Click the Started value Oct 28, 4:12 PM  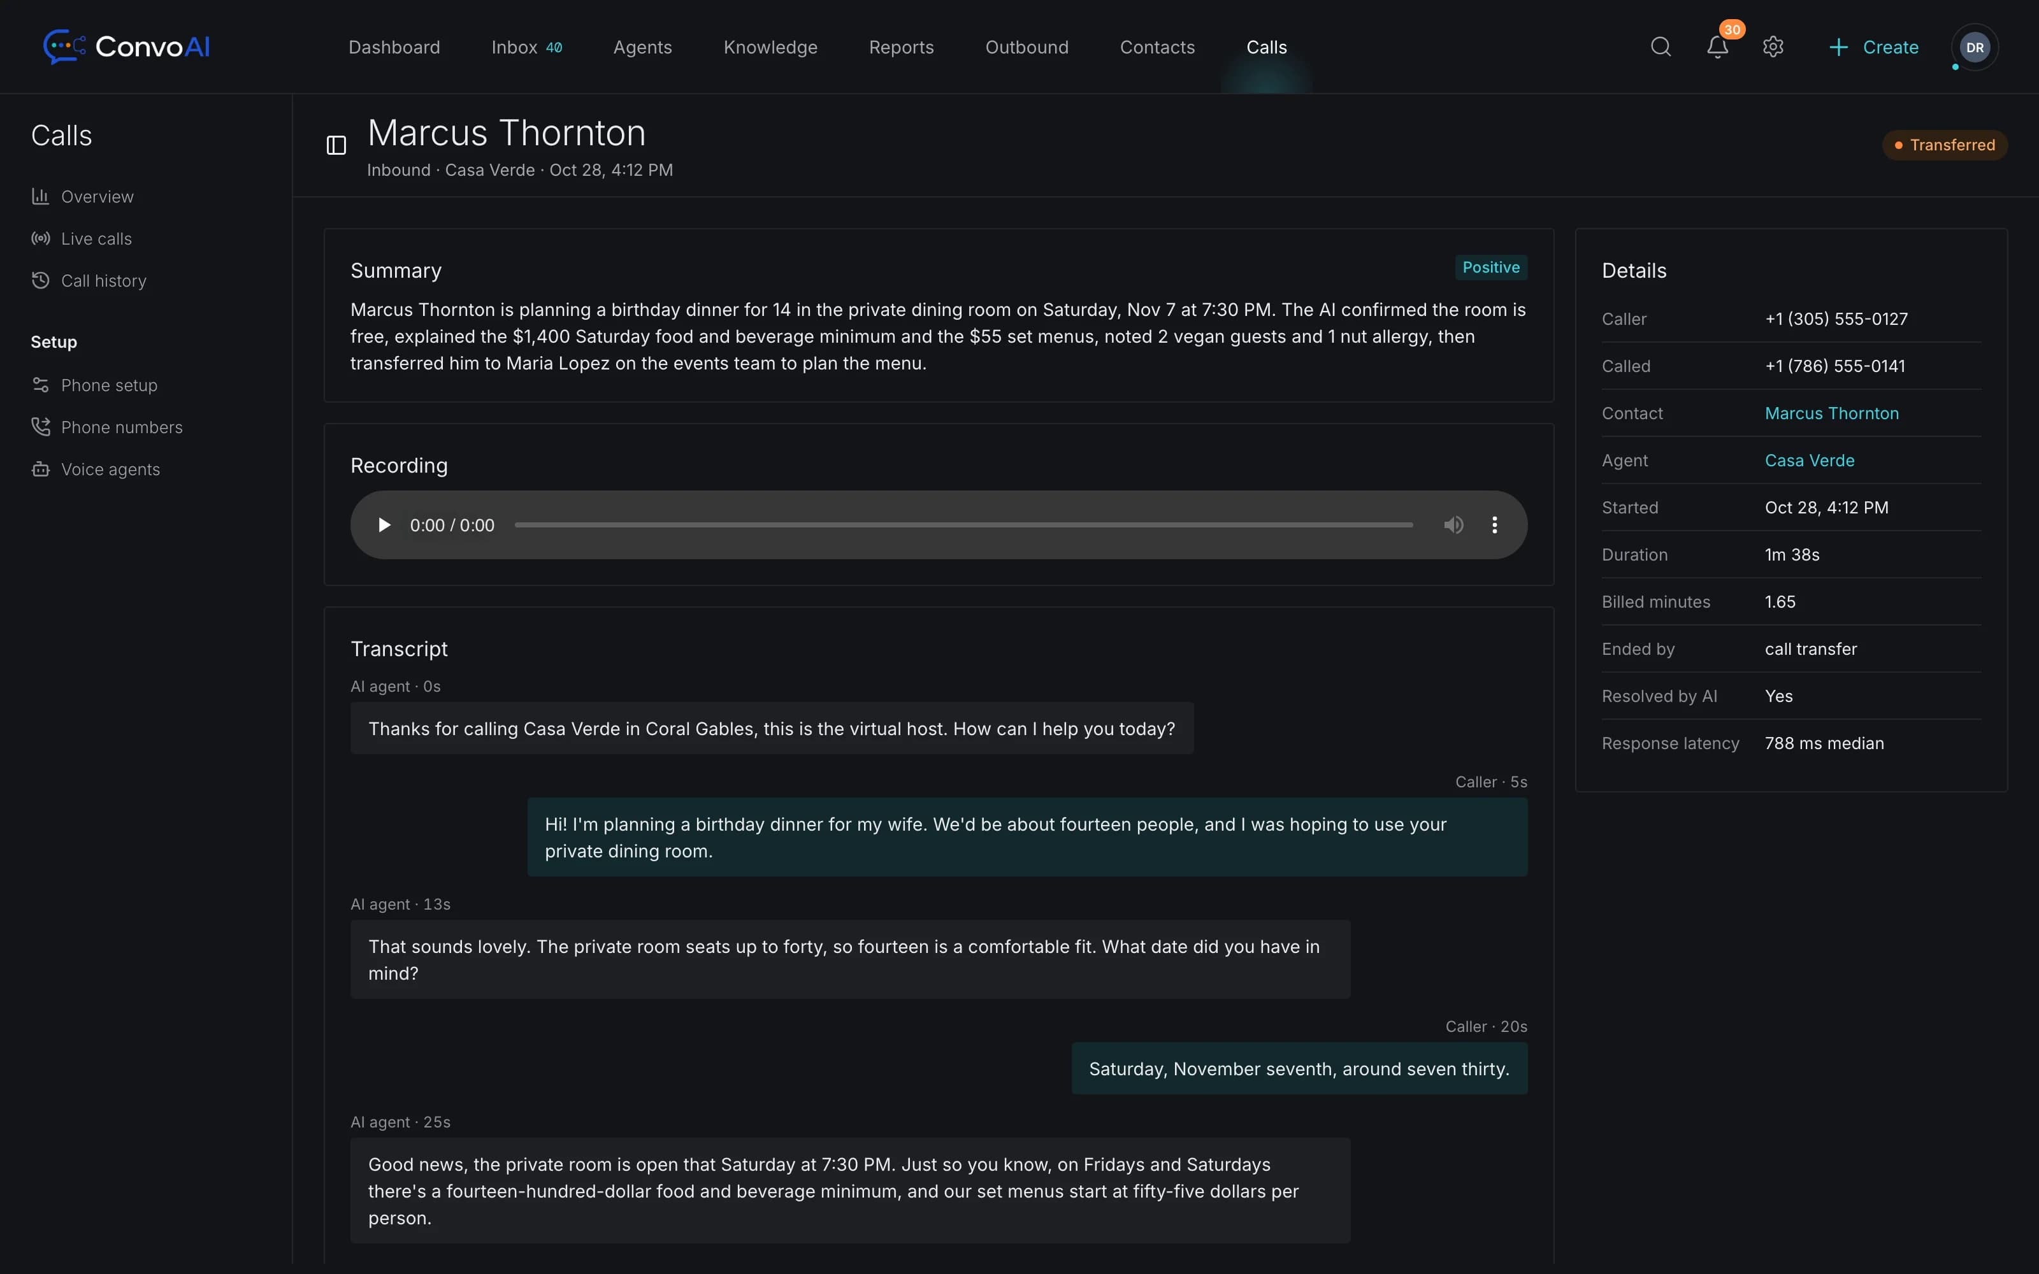(x=1827, y=507)
